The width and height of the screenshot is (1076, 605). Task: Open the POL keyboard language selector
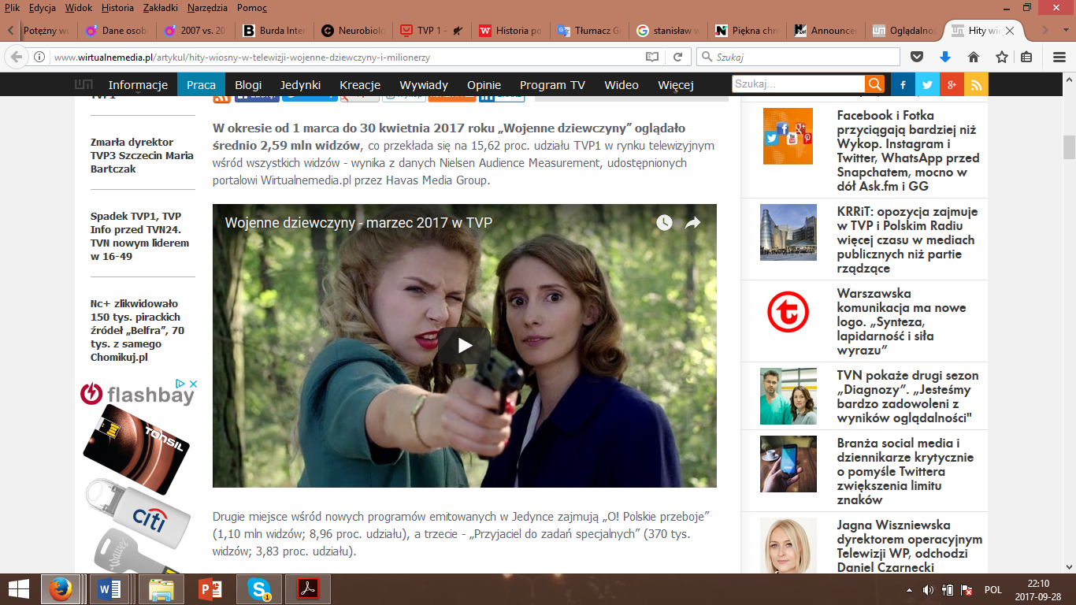[x=993, y=589]
